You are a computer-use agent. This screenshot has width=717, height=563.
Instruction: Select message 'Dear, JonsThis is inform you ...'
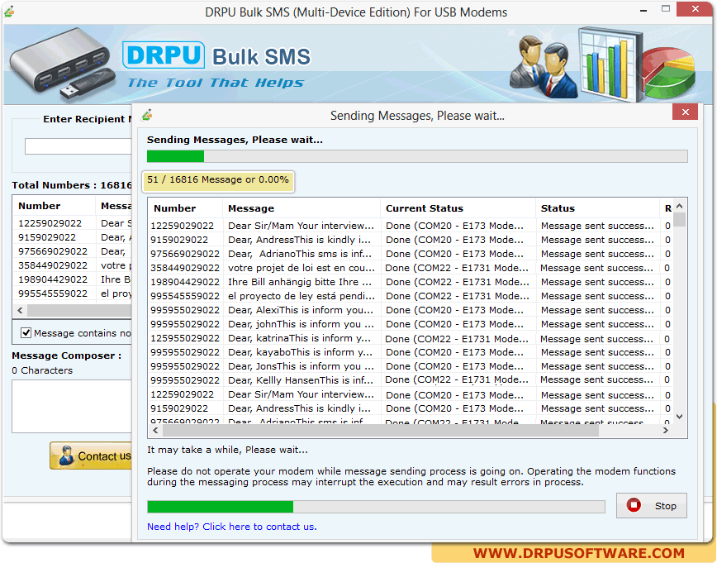[x=301, y=366]
